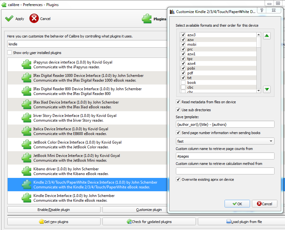Click the IRex Digital Reader 800 plugin icon
Viewport: 285px width, 230px height.
click(26, 91)
